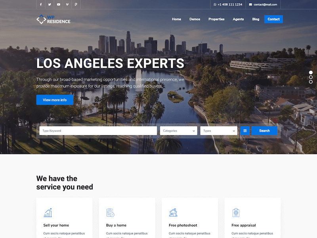The width and height of the screenshot is (317, 238).
Task: Select the first slider dot
Action: 311,73
